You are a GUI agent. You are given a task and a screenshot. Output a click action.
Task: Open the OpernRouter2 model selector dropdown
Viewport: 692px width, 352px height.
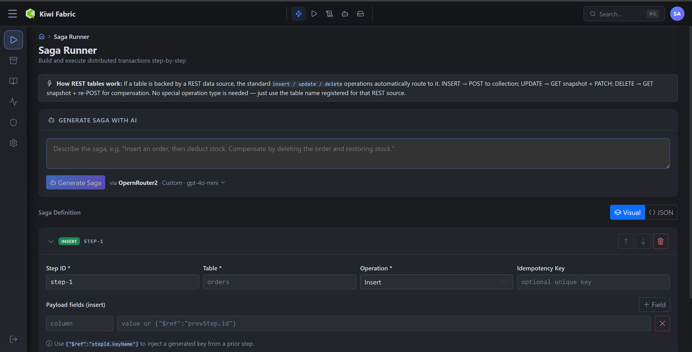click(x=167, y=183)
